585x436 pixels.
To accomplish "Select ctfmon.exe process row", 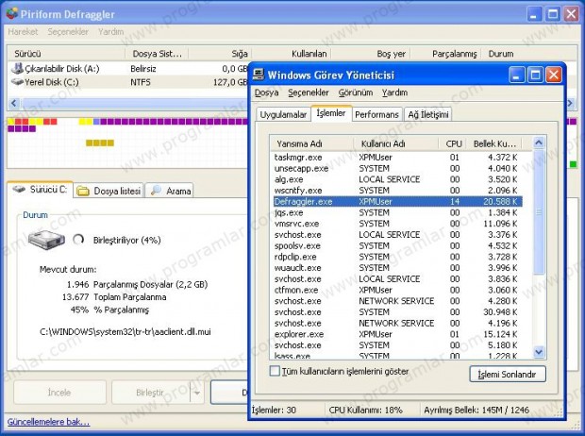I will point(397,290).
